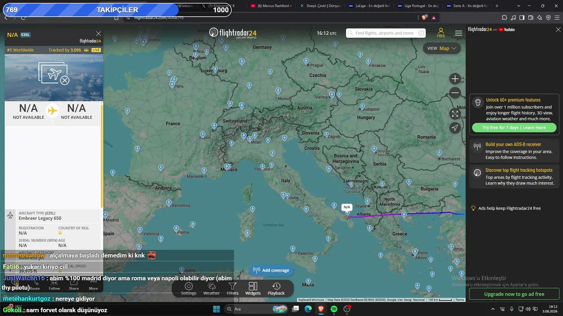Viewport: 563px width, 316px height.
Task: Open Flightradar24 on YouTube link
Action: click(491, 30)
